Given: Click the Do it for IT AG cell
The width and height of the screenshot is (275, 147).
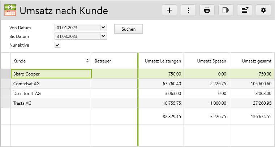Looking at the screenshot, I should click(51, 93).
